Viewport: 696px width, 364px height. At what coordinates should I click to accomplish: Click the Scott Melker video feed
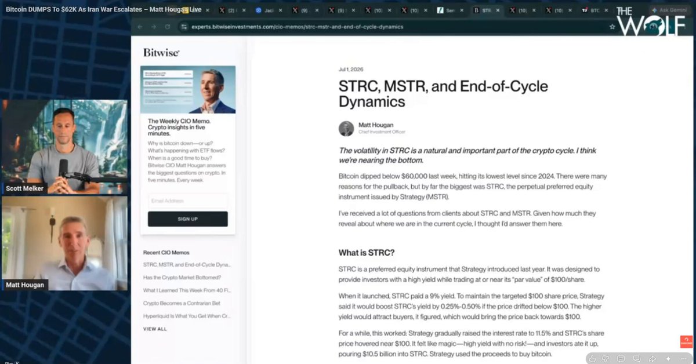tap(64, 147)
